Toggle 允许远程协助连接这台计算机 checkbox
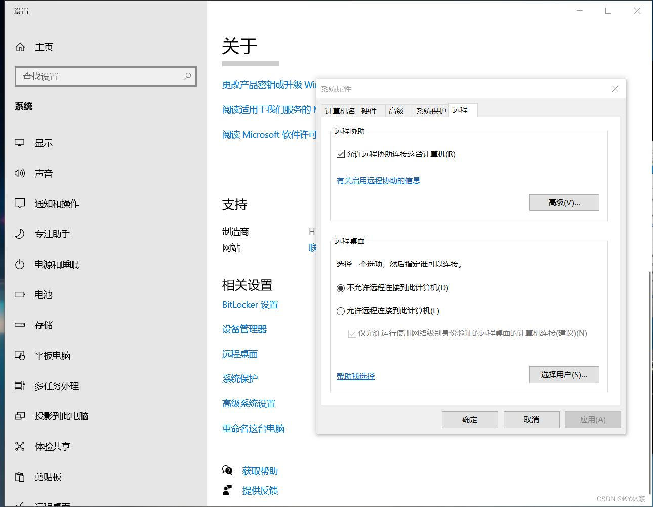This screenshot has height=507, width=653. click(x=341, y=154)
